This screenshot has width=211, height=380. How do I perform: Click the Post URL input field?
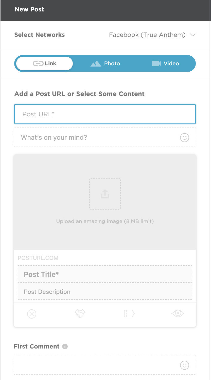[105, 114]
